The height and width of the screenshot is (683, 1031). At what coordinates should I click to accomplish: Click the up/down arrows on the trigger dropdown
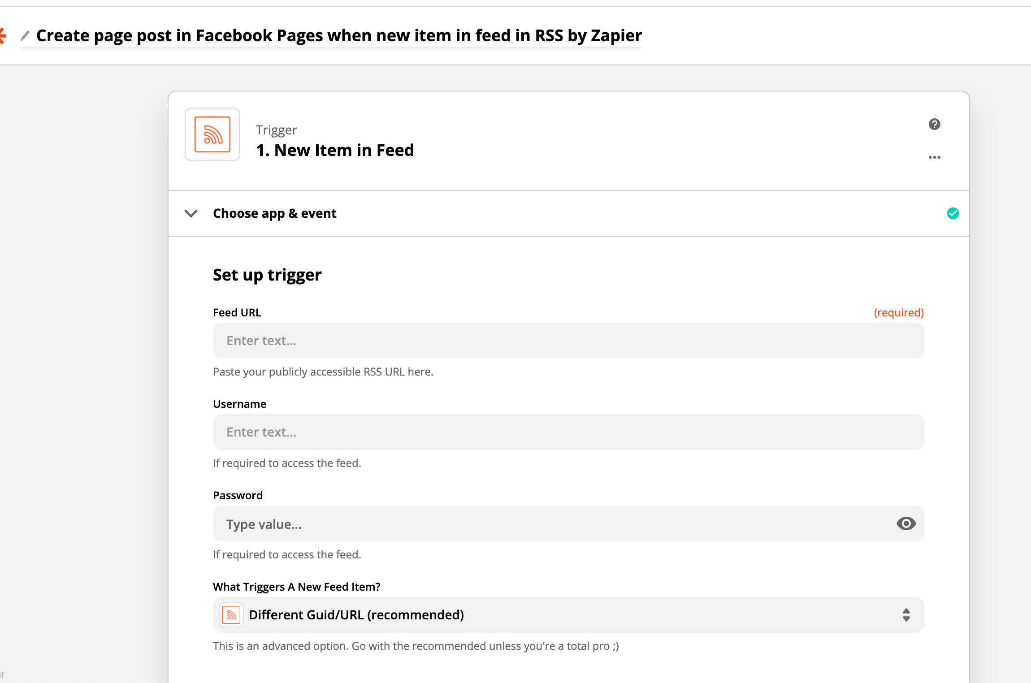click(906, 615)
